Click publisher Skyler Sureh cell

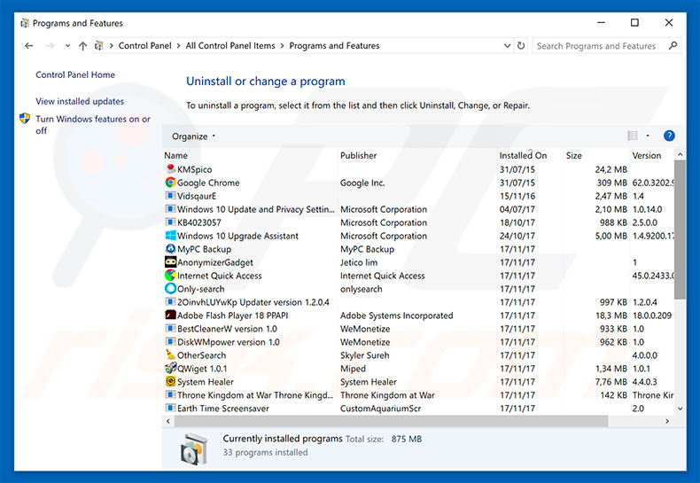(x=365, y=354)
